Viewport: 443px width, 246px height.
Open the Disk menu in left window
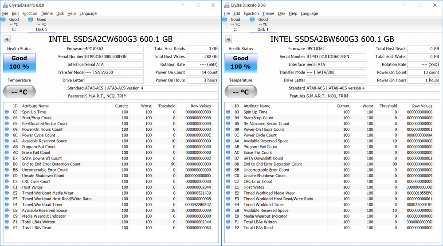tap(60, 13)
